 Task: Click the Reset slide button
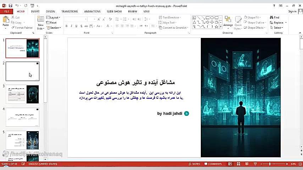tap(51, 23)
